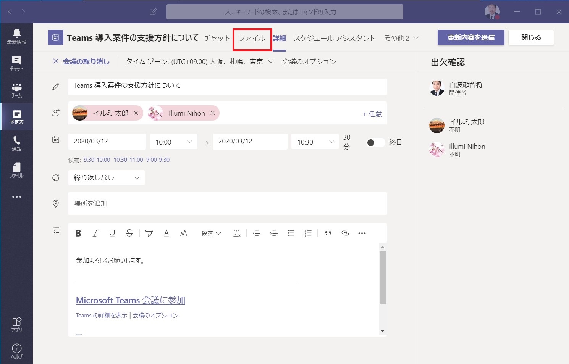Remove attendee Illumi Nihon

click(x=213, y=113)
